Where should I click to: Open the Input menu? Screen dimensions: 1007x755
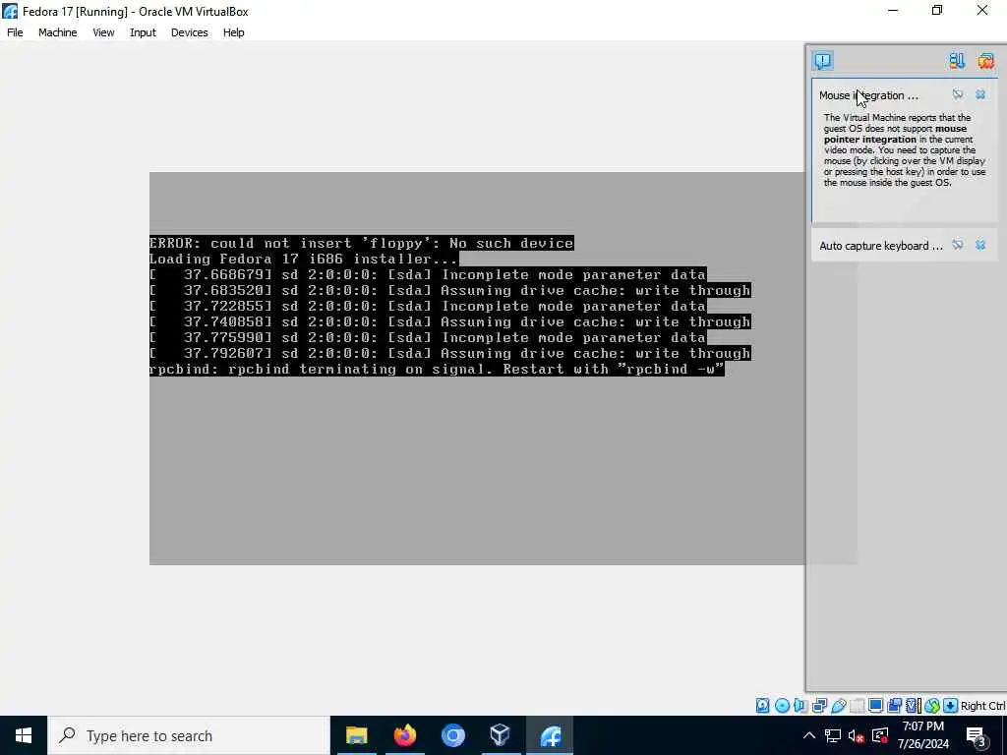143,32
